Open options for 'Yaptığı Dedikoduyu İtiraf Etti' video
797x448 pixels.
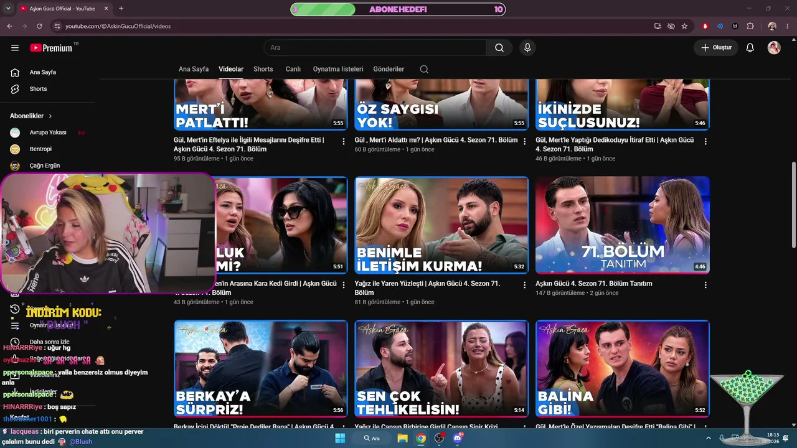point(705,142)
